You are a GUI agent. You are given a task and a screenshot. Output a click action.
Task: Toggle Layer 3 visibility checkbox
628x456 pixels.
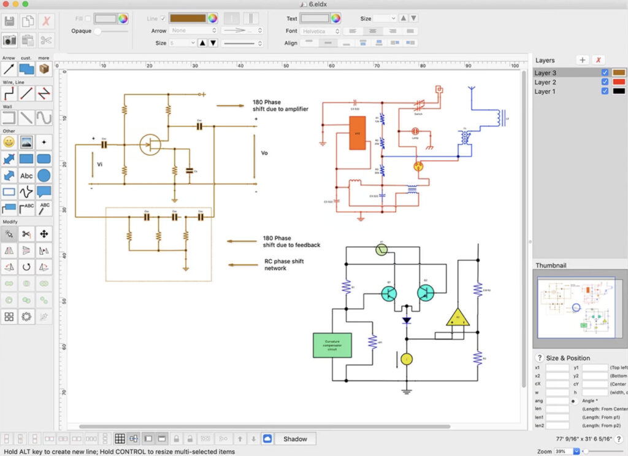[605, 72]
